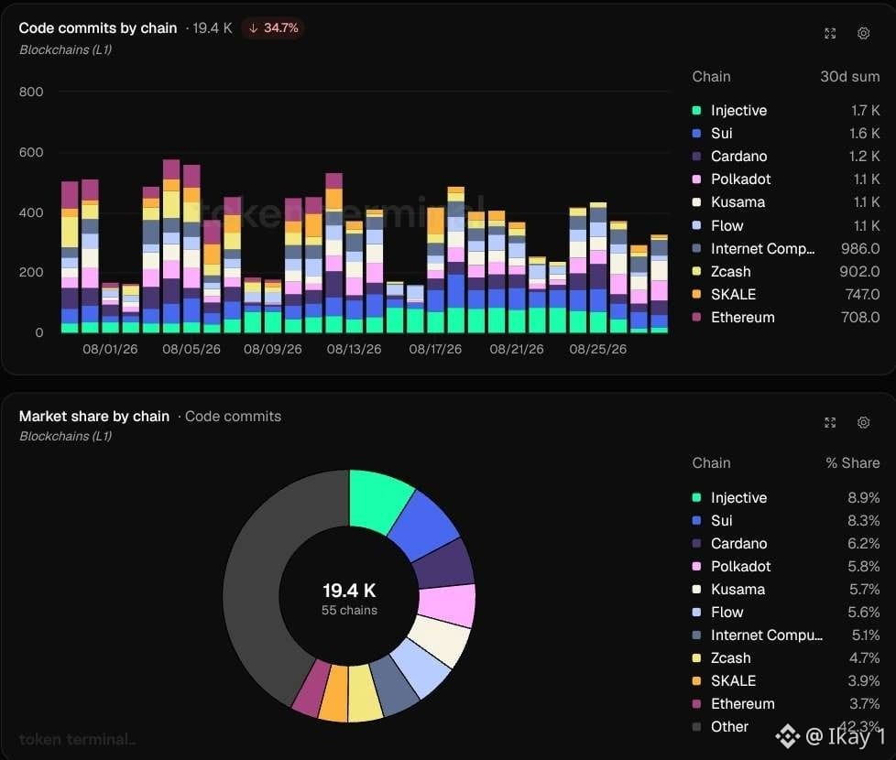
Task: Click the Market share by chain title
Action: coord(94,417)
